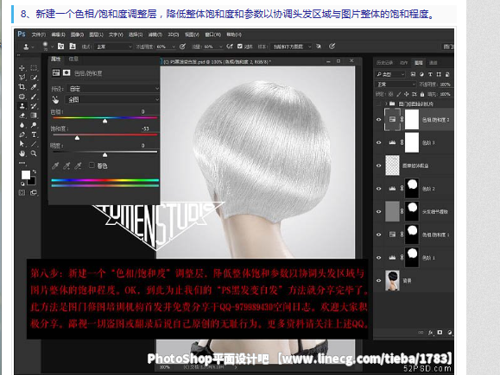Screen dimensions: 500x375
Task: Hide the 色阶 3 layer
Action: point(379,142)
